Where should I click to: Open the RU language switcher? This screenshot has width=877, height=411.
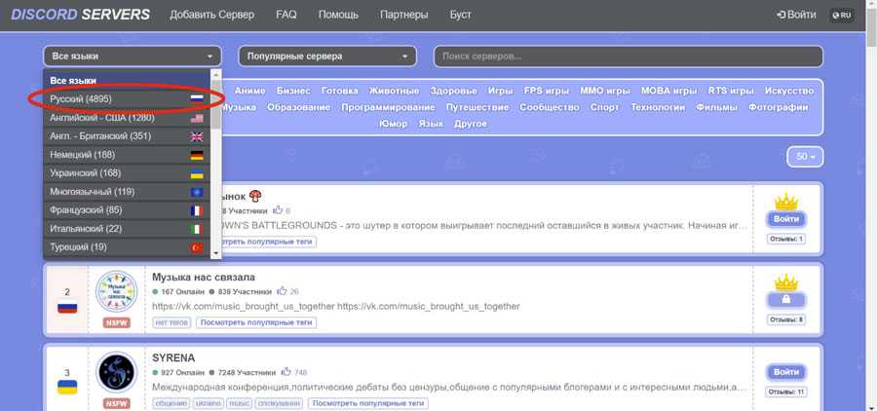pyautogui.click(x=841, y=16)
